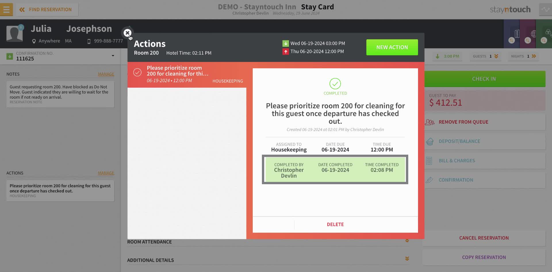Click the red departure arrow icon in Actions header
Viewport: 552px width, 272px height.
tap(285, 52)
